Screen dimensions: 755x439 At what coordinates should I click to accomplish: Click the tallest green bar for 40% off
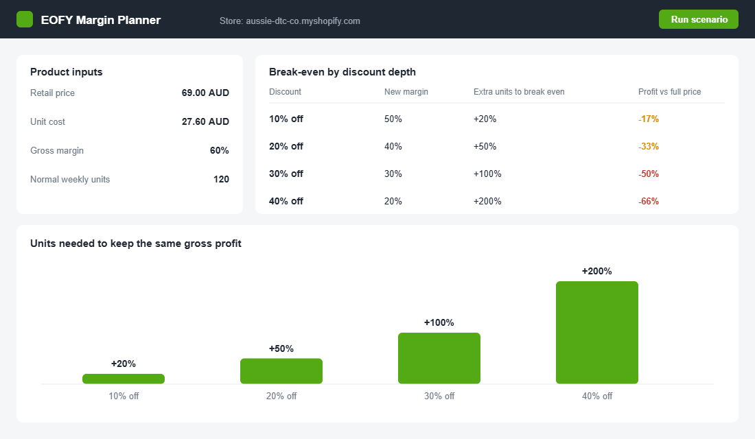pos(597,333)
